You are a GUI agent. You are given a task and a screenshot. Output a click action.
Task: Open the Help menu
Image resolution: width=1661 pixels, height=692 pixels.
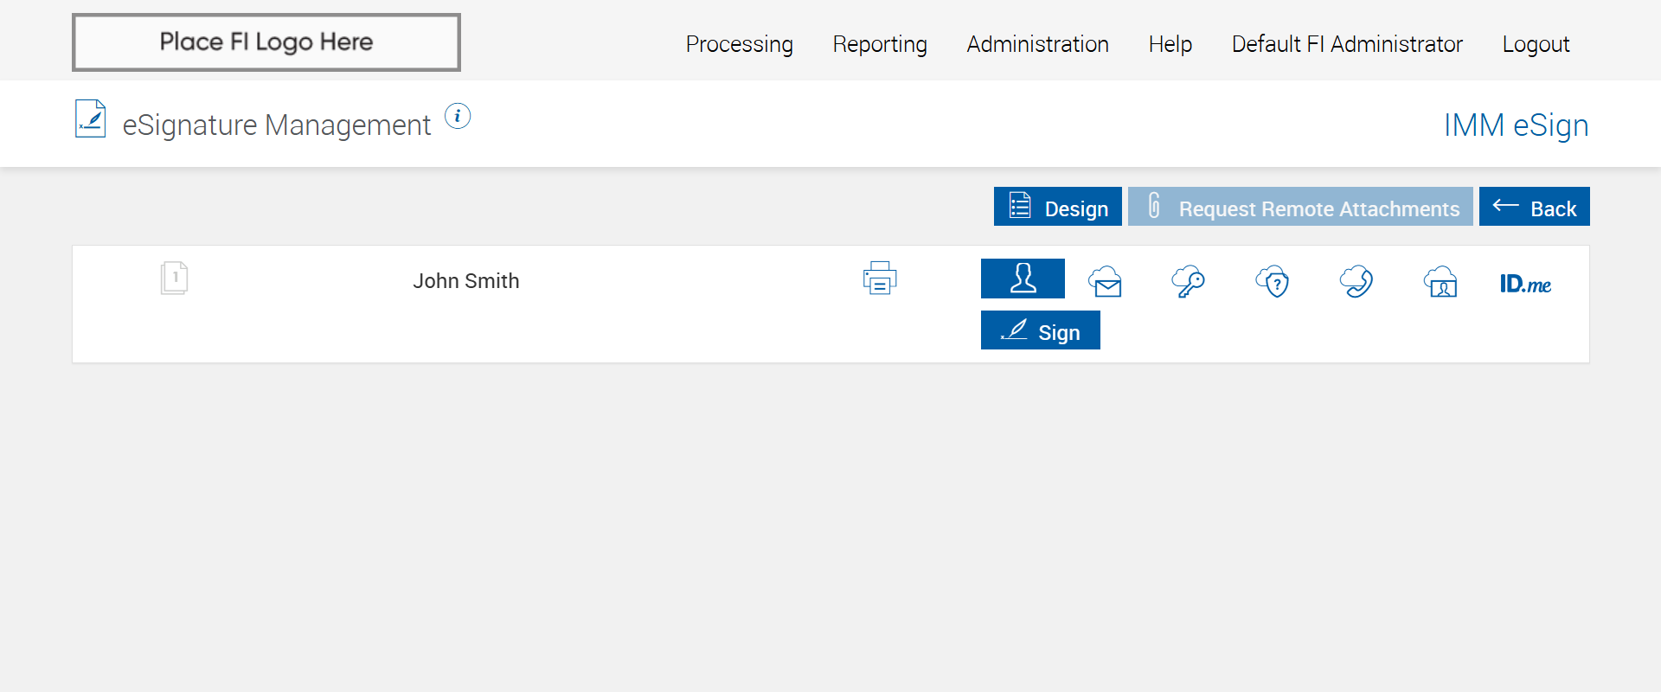pos(1170,44)
